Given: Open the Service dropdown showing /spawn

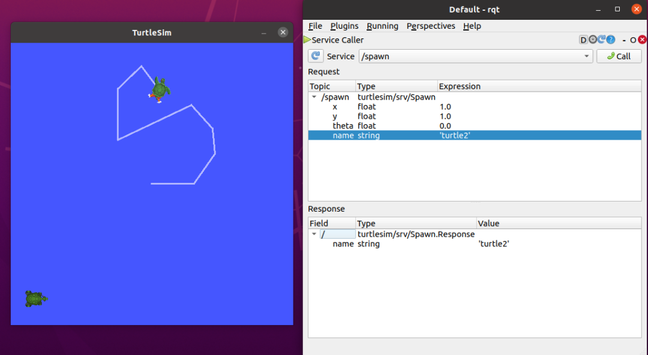Looking at the screenshot, I should pos(476,56).
